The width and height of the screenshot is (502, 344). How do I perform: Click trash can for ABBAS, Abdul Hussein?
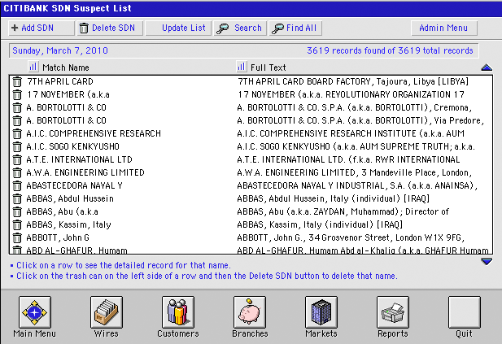pos(17,199)
